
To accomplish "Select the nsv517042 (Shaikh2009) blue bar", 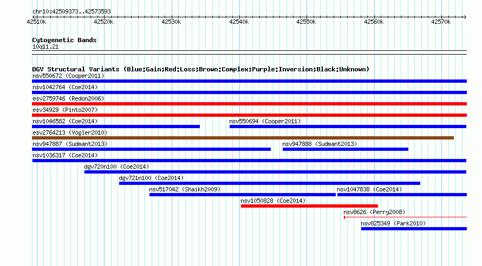I will click(243, 195).
